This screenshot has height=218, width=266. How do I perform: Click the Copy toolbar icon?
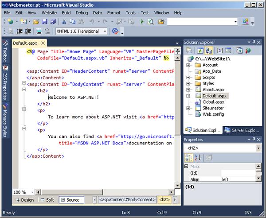pos(73,22)
